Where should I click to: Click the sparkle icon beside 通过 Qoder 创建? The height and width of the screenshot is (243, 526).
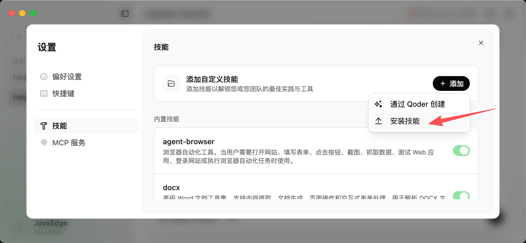point(378,104)
